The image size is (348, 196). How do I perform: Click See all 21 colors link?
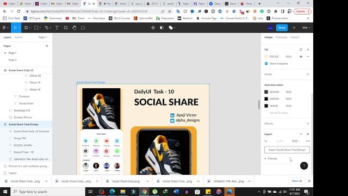click(x=278, y=113)
